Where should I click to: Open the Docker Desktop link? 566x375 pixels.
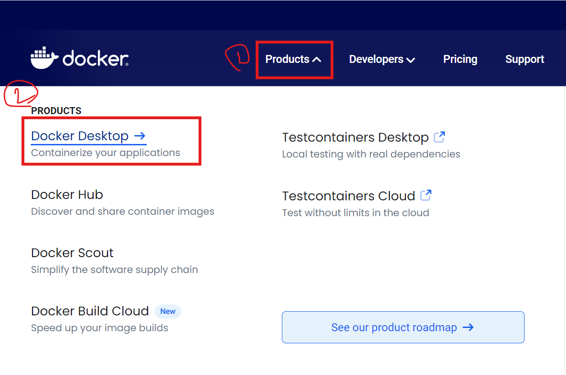80,136
